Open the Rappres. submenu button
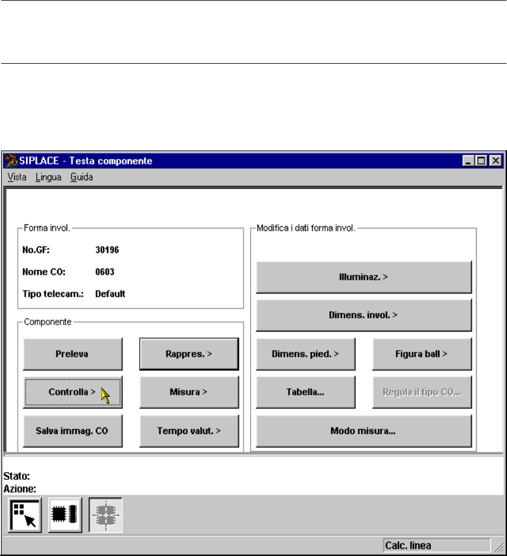507x556 pixels. [189, 354]
